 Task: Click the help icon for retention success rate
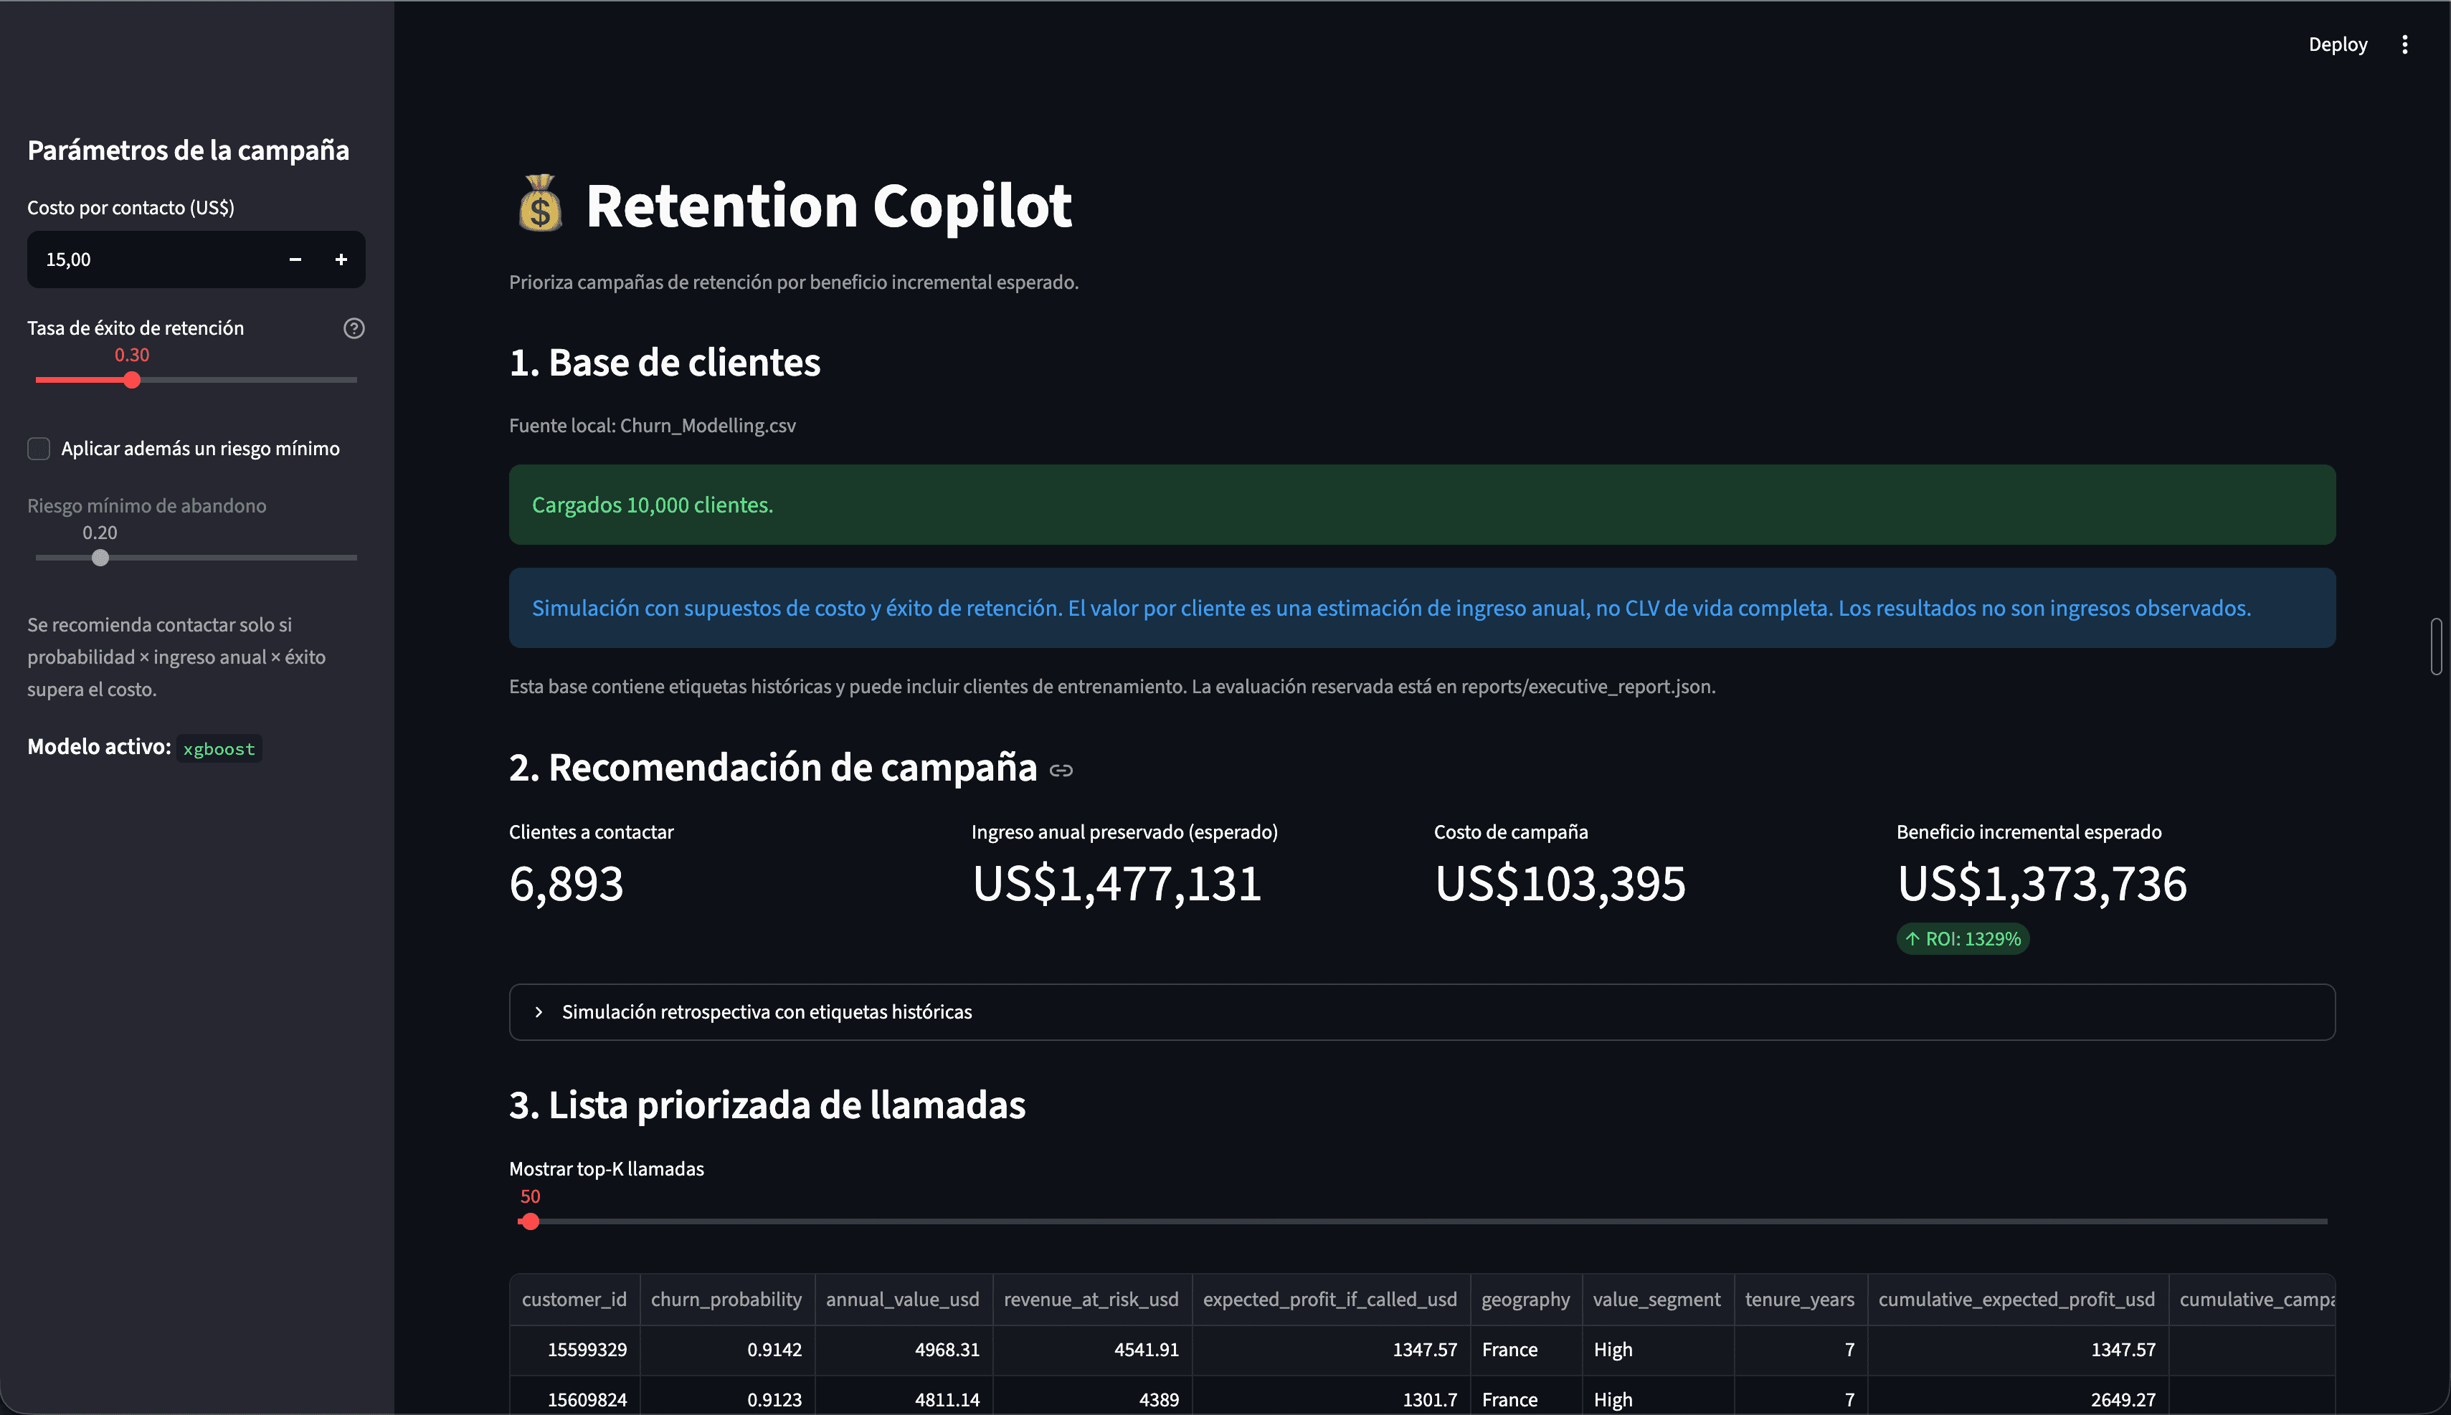click(354, 328)
